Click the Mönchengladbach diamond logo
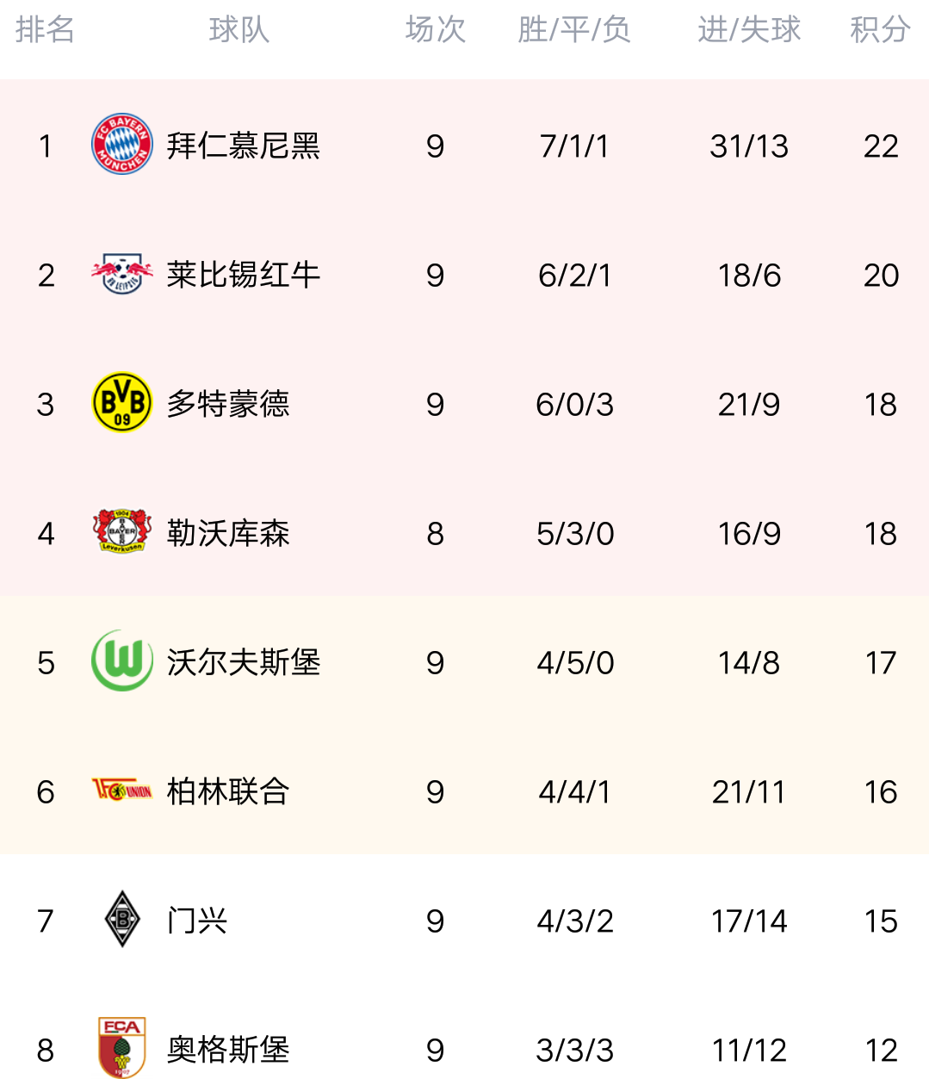 tap(122, 919)
